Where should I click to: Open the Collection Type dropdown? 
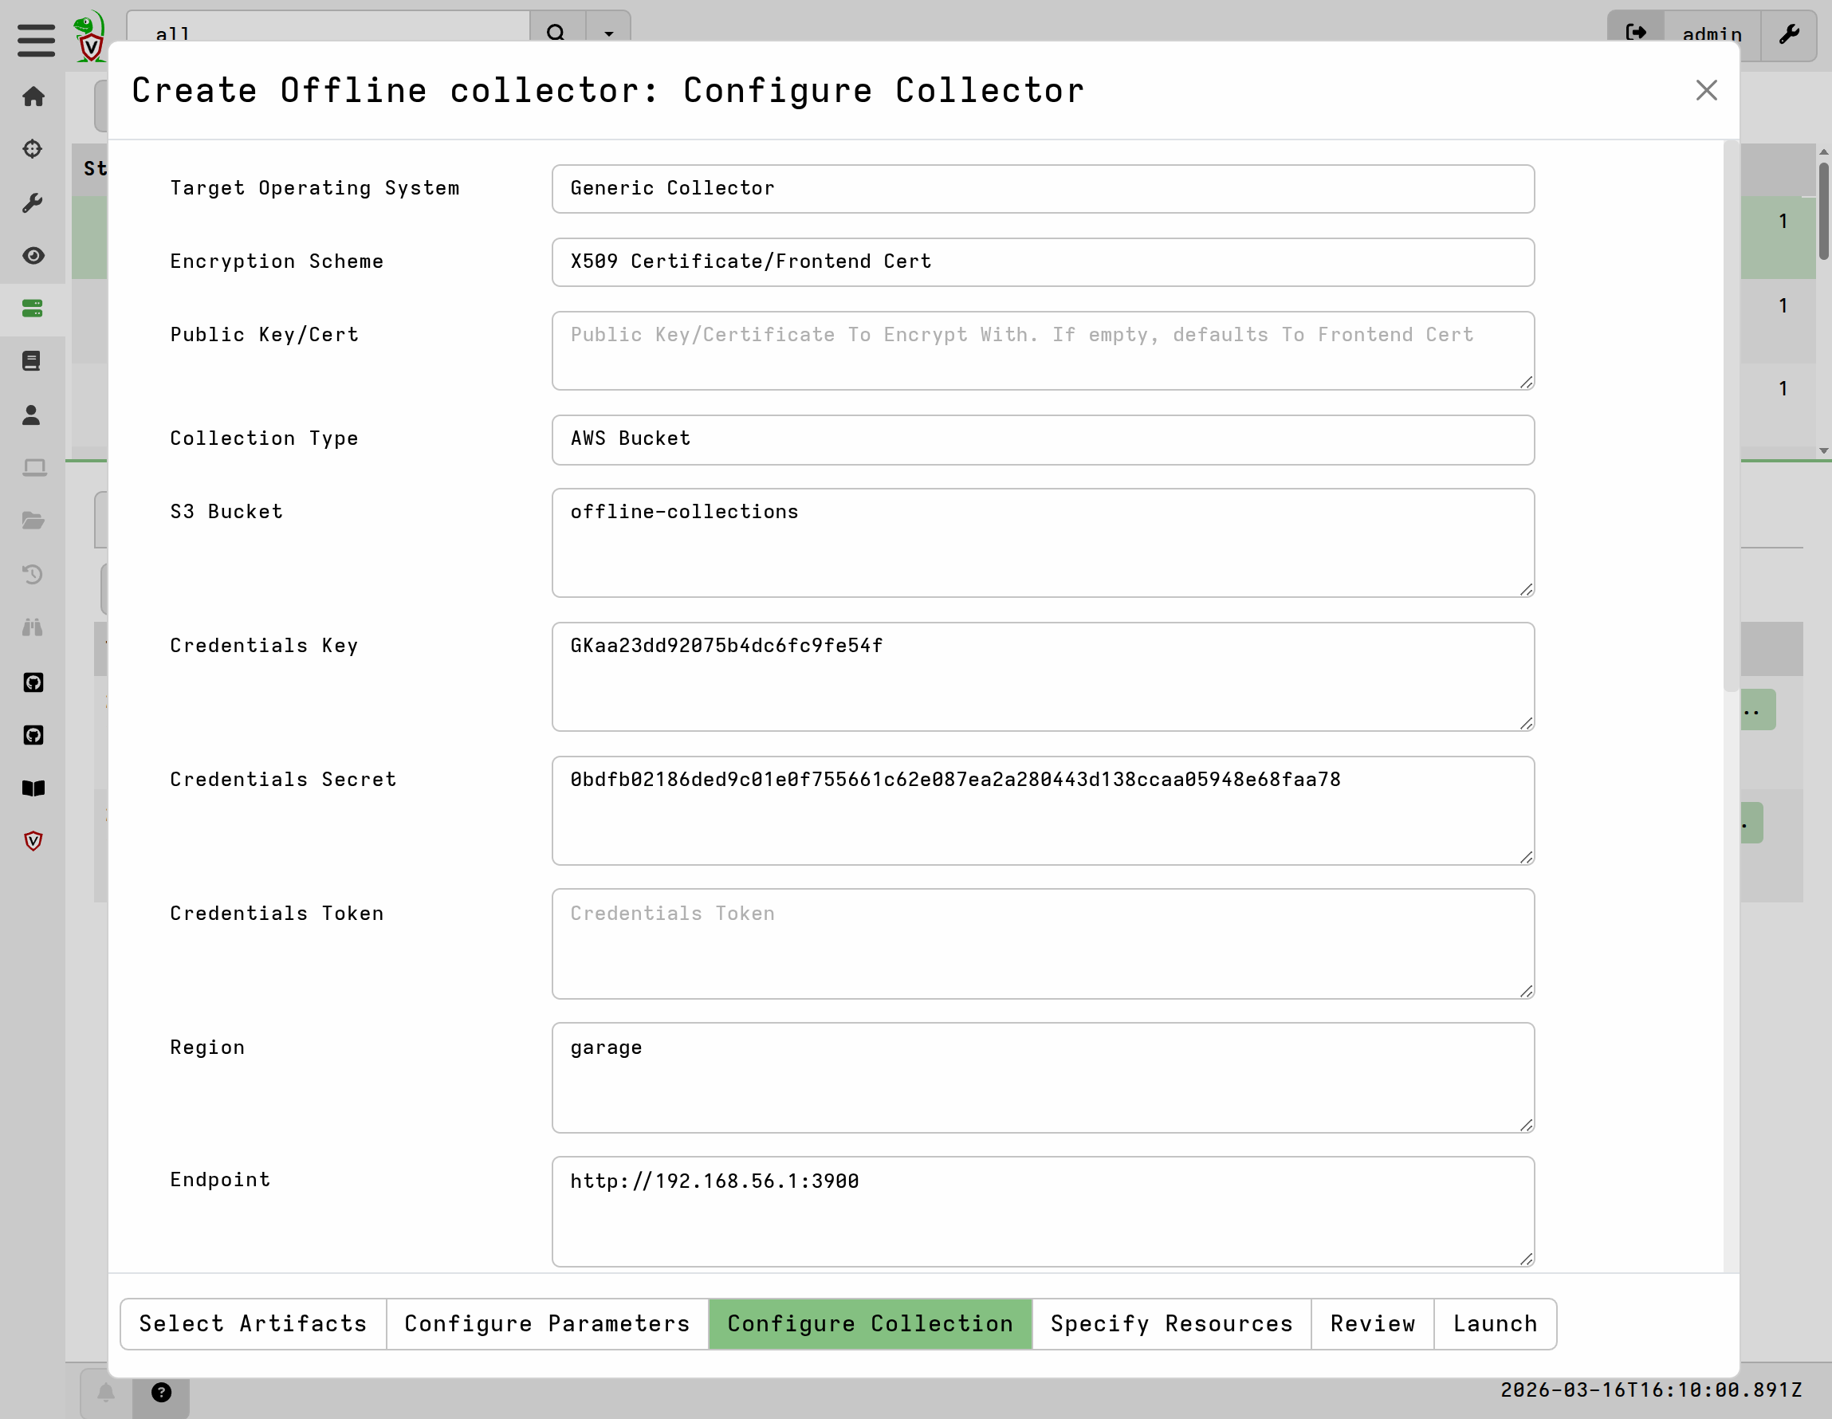pyautogui.click(x=1043, y=439)
